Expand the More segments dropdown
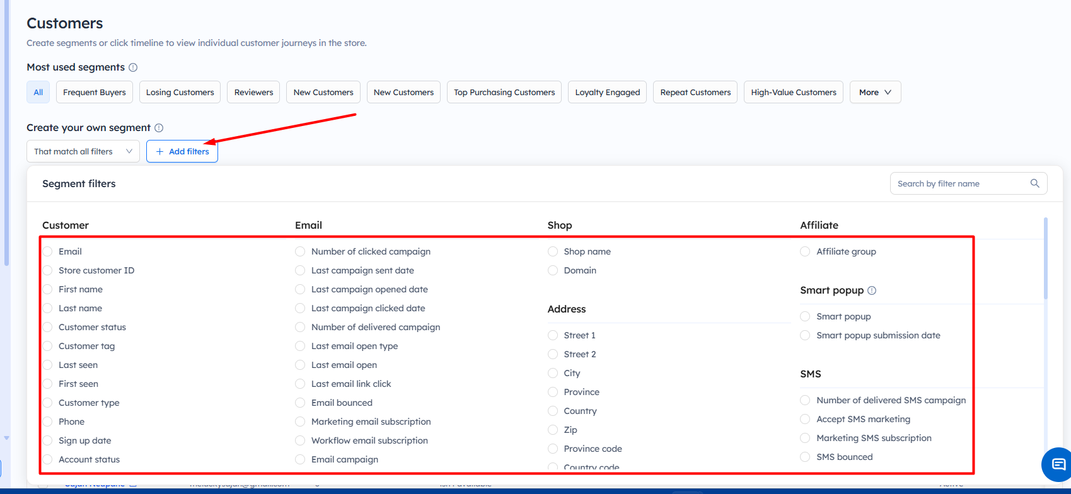The height and width of the screenshot is (494, 1071). pos(875,92)
